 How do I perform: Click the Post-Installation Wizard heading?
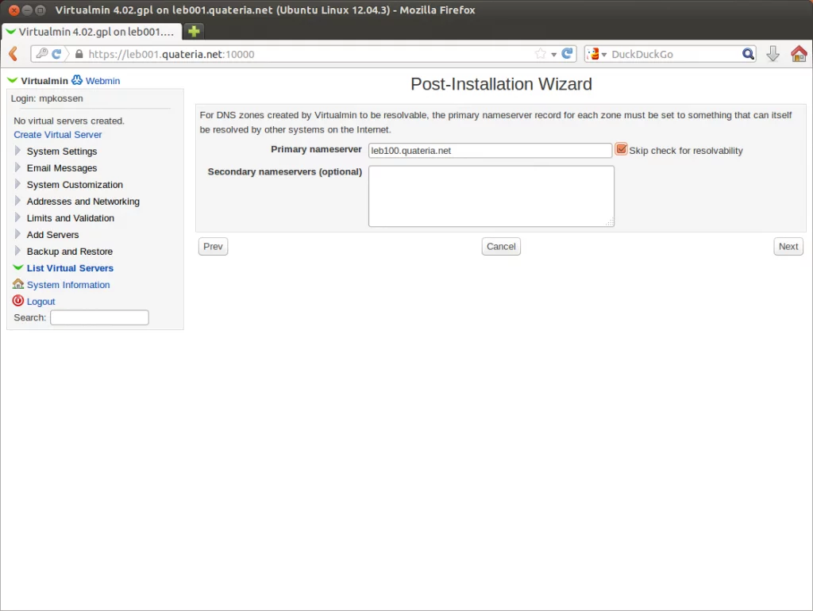point(501,84)
